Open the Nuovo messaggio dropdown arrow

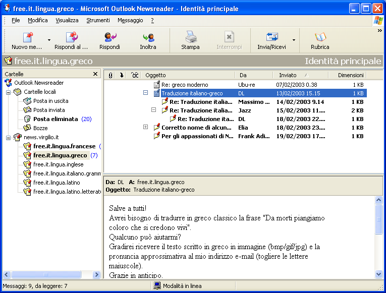click(x=49, y=40)
